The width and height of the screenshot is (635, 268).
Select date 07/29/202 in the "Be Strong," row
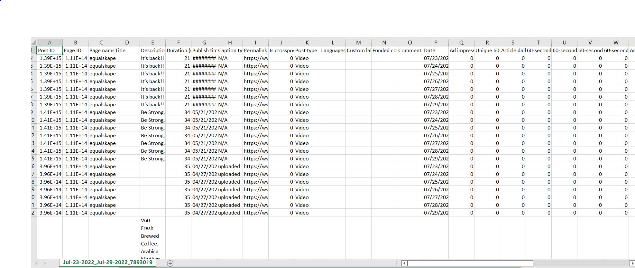point(436,158)
